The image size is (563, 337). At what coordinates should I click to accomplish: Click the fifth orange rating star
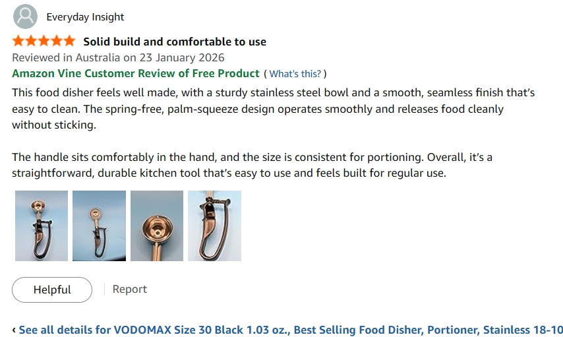pyautogui.click(x=69, y=41)
